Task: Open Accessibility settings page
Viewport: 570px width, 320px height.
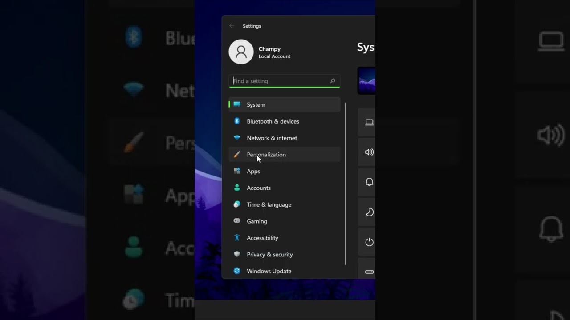Action: [285, 238]
